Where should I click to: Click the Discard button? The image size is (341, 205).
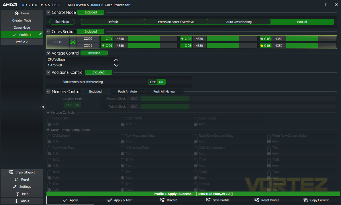(x=168, y=200)
